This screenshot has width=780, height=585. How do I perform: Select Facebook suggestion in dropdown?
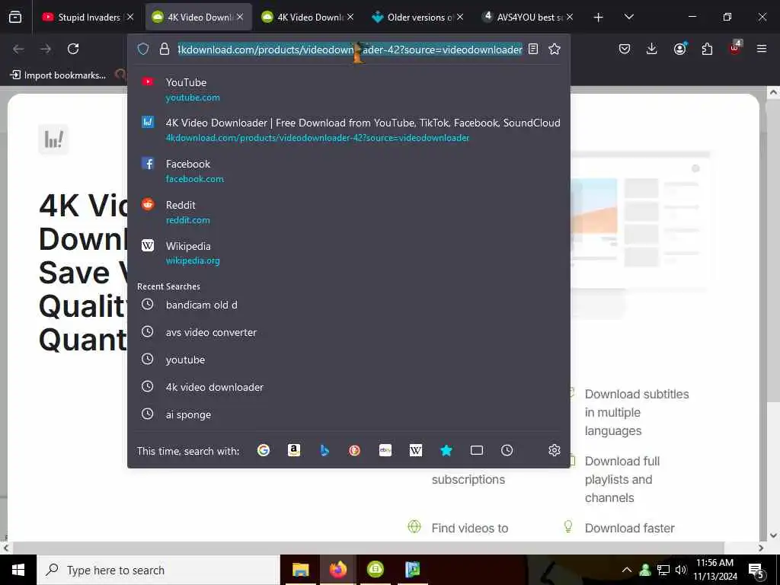(x=349, y=171)
